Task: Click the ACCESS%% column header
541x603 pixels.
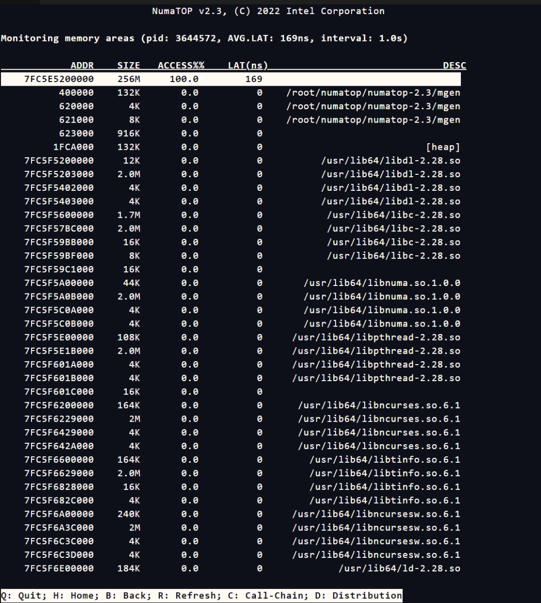Action: point(181,66)
